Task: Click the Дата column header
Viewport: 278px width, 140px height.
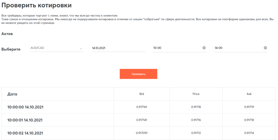Action: click(x=12, y=94)
